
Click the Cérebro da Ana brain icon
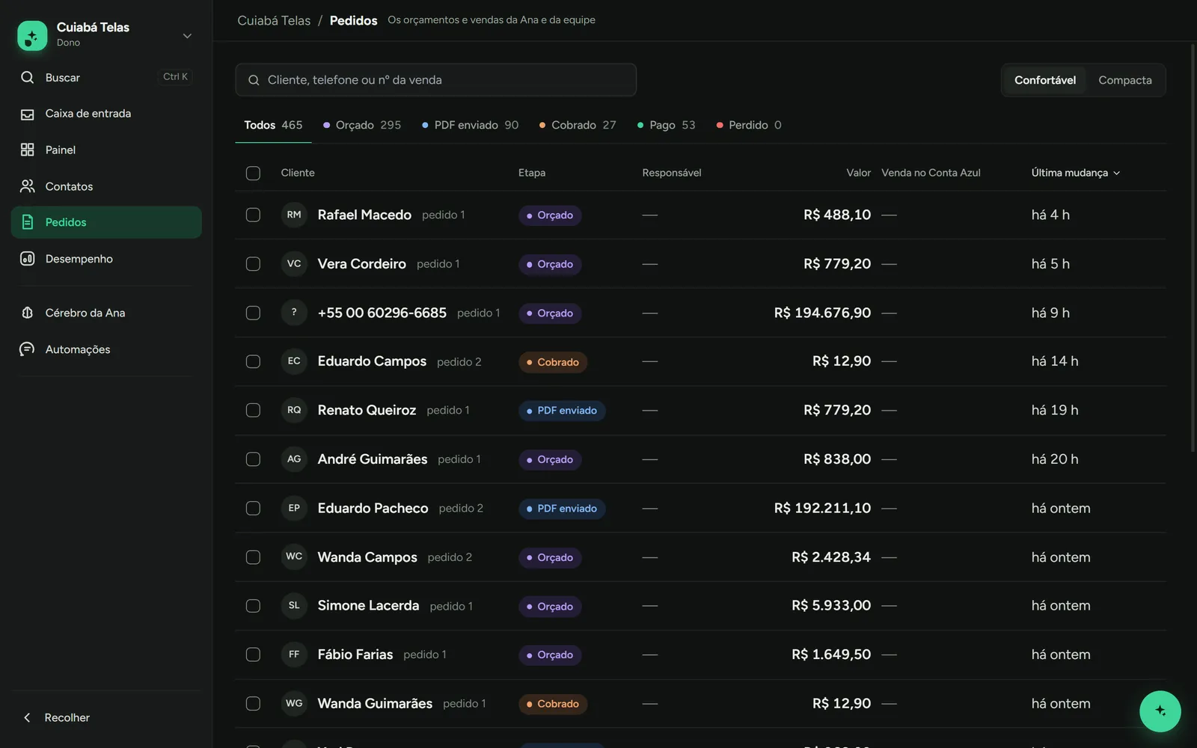(28, 313)
